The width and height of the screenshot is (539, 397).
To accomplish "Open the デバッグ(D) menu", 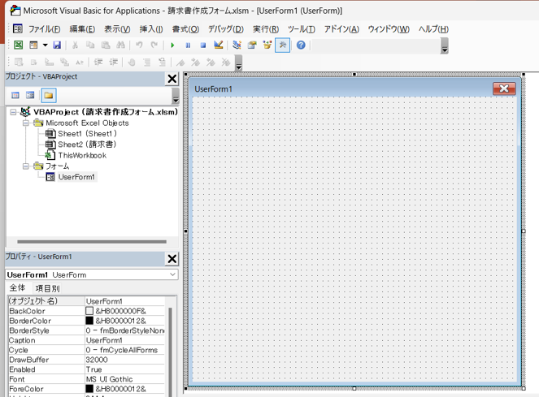I will tap(225, 29).
